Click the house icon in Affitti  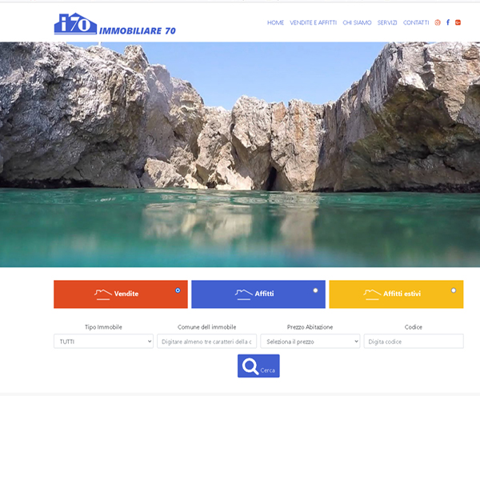pyautogui.click(x=243, y=294)
